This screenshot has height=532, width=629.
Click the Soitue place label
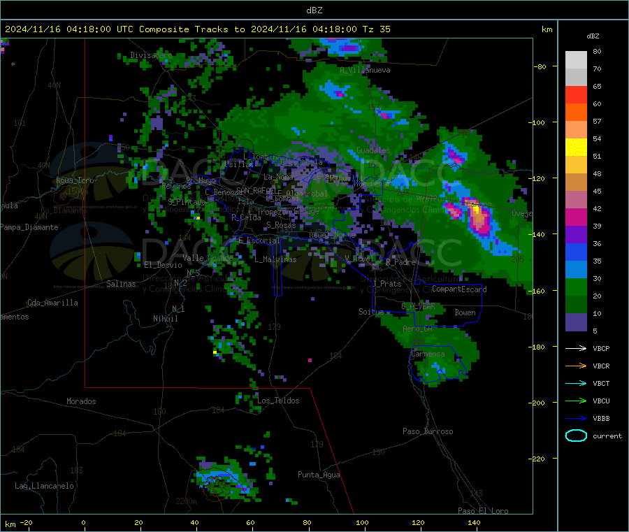(x=371, y=312)
